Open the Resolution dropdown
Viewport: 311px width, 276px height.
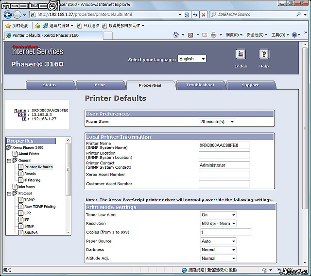pyautogui.click(x=218, y=224)
